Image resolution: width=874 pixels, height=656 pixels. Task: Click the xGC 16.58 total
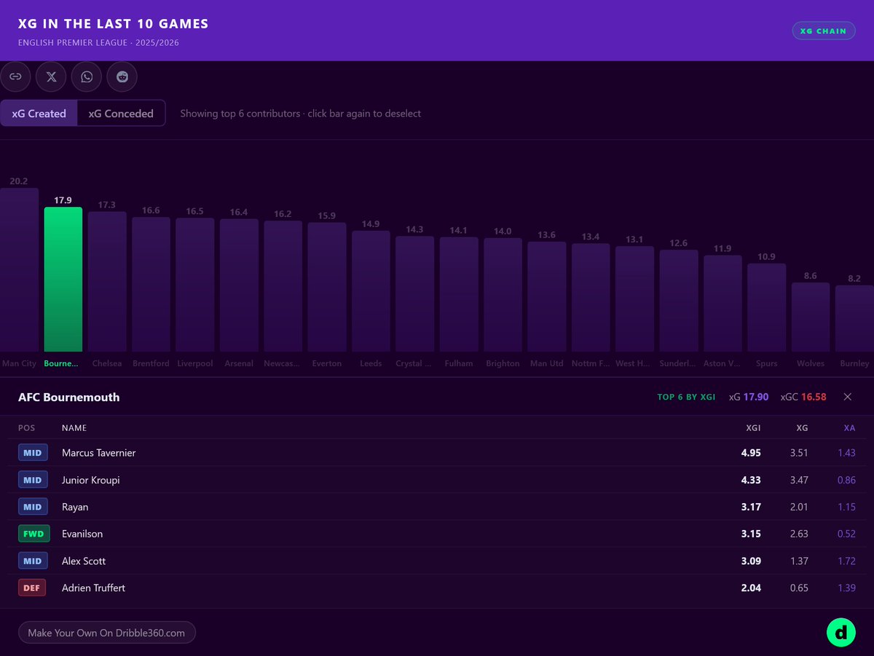pyautogui.click(x=803, y=397)
